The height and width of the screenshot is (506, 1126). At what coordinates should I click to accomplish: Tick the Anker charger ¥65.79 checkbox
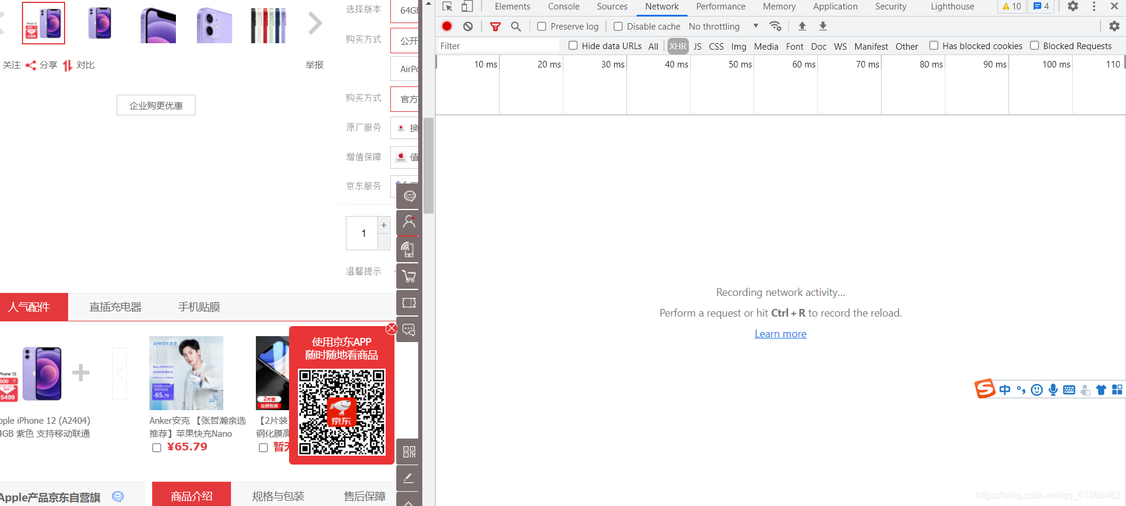coord(156,448)
